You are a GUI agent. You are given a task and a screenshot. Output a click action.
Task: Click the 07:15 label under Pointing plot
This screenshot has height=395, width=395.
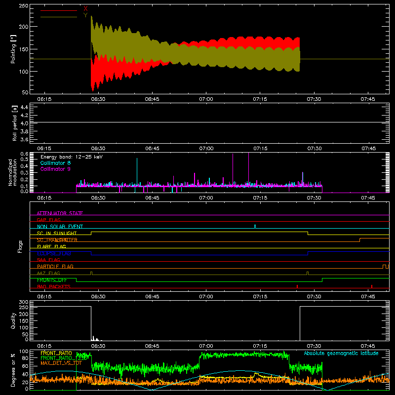tap(260, 99)
